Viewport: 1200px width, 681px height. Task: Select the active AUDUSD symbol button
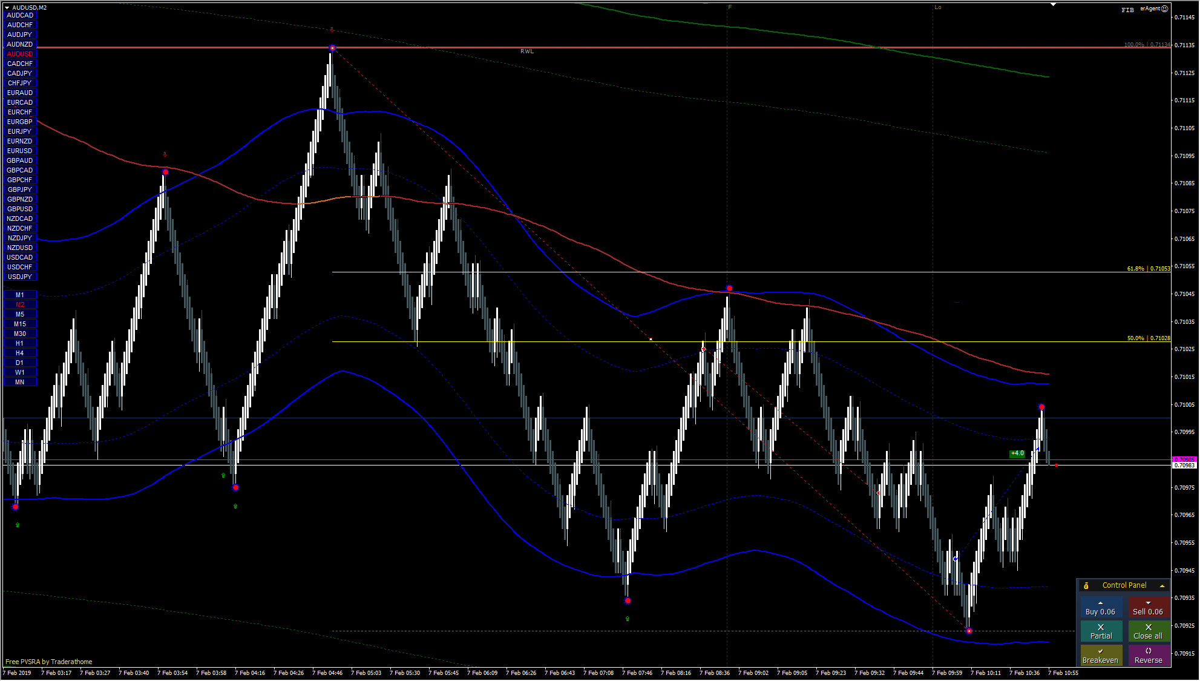[x=20, y=54]
